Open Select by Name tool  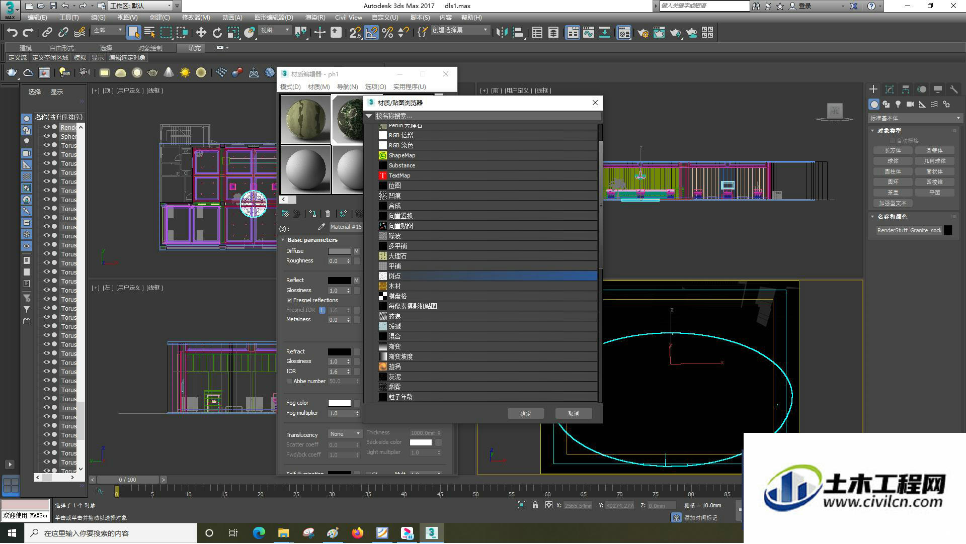[149, 33]
